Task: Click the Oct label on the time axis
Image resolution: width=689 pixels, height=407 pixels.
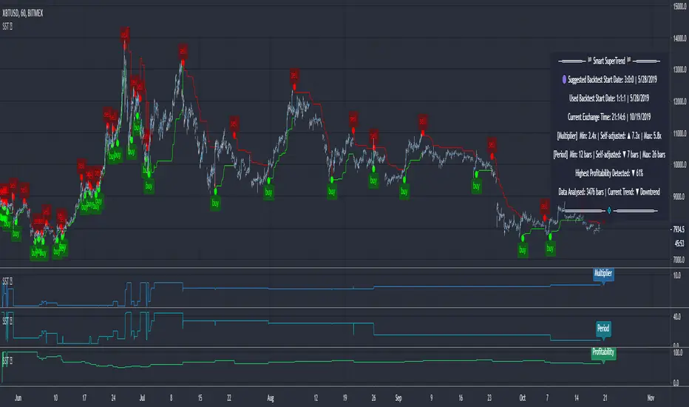Action: click(523, 398)
